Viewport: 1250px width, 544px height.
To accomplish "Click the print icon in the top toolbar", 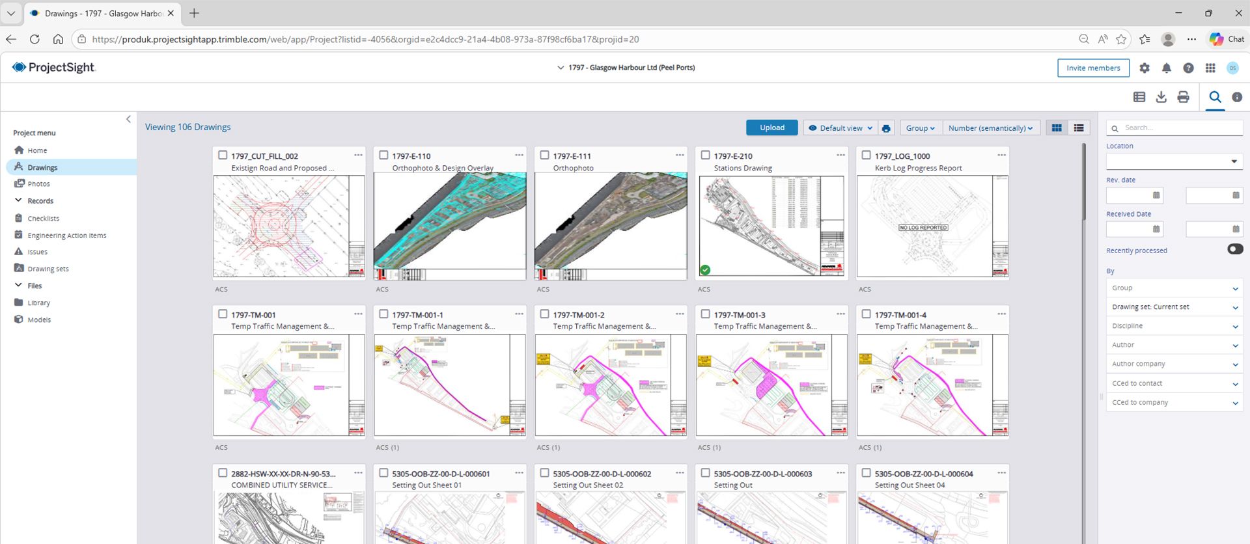I will 1183,97.
